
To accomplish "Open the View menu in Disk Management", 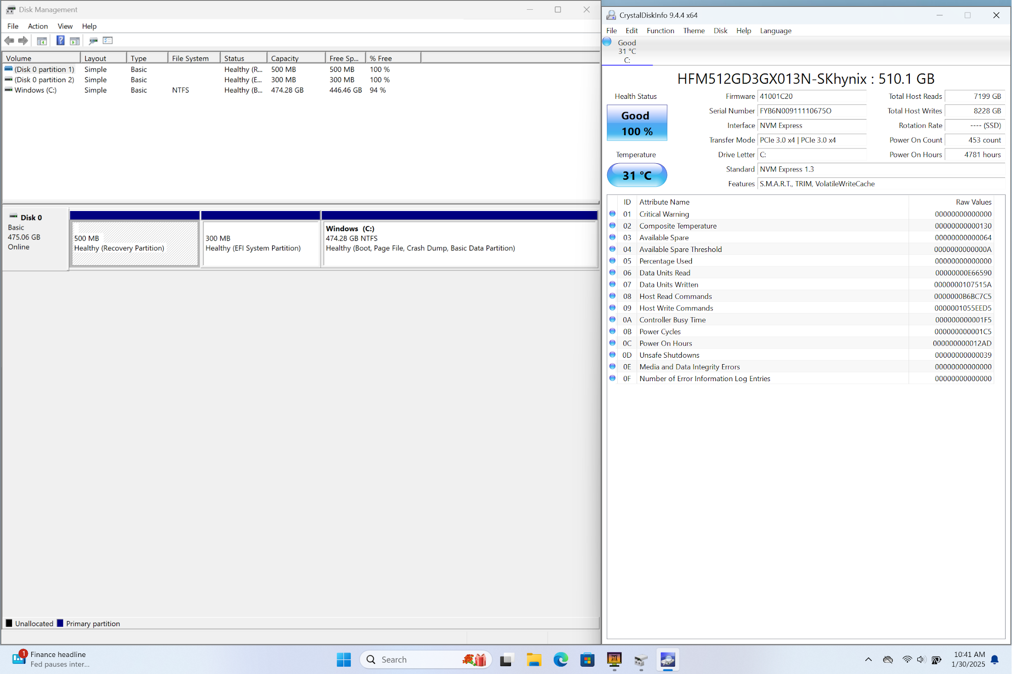I will click(x=65, y=26).
